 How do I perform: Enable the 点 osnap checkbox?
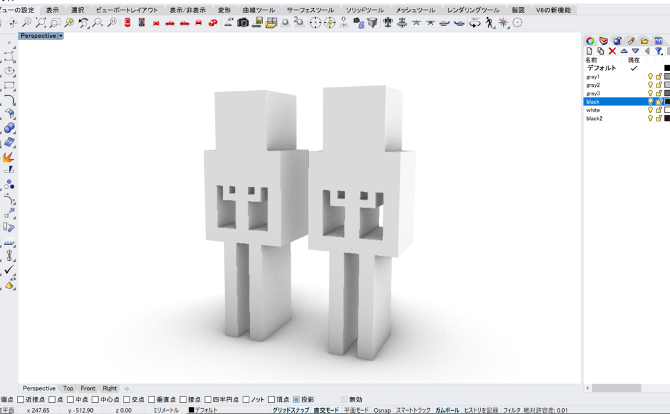point(52,400)
